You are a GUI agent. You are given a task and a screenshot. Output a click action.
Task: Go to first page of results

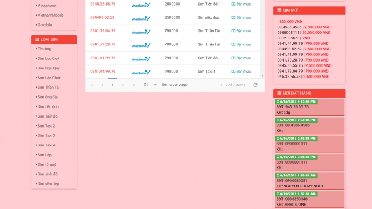[x=92, y=85]
